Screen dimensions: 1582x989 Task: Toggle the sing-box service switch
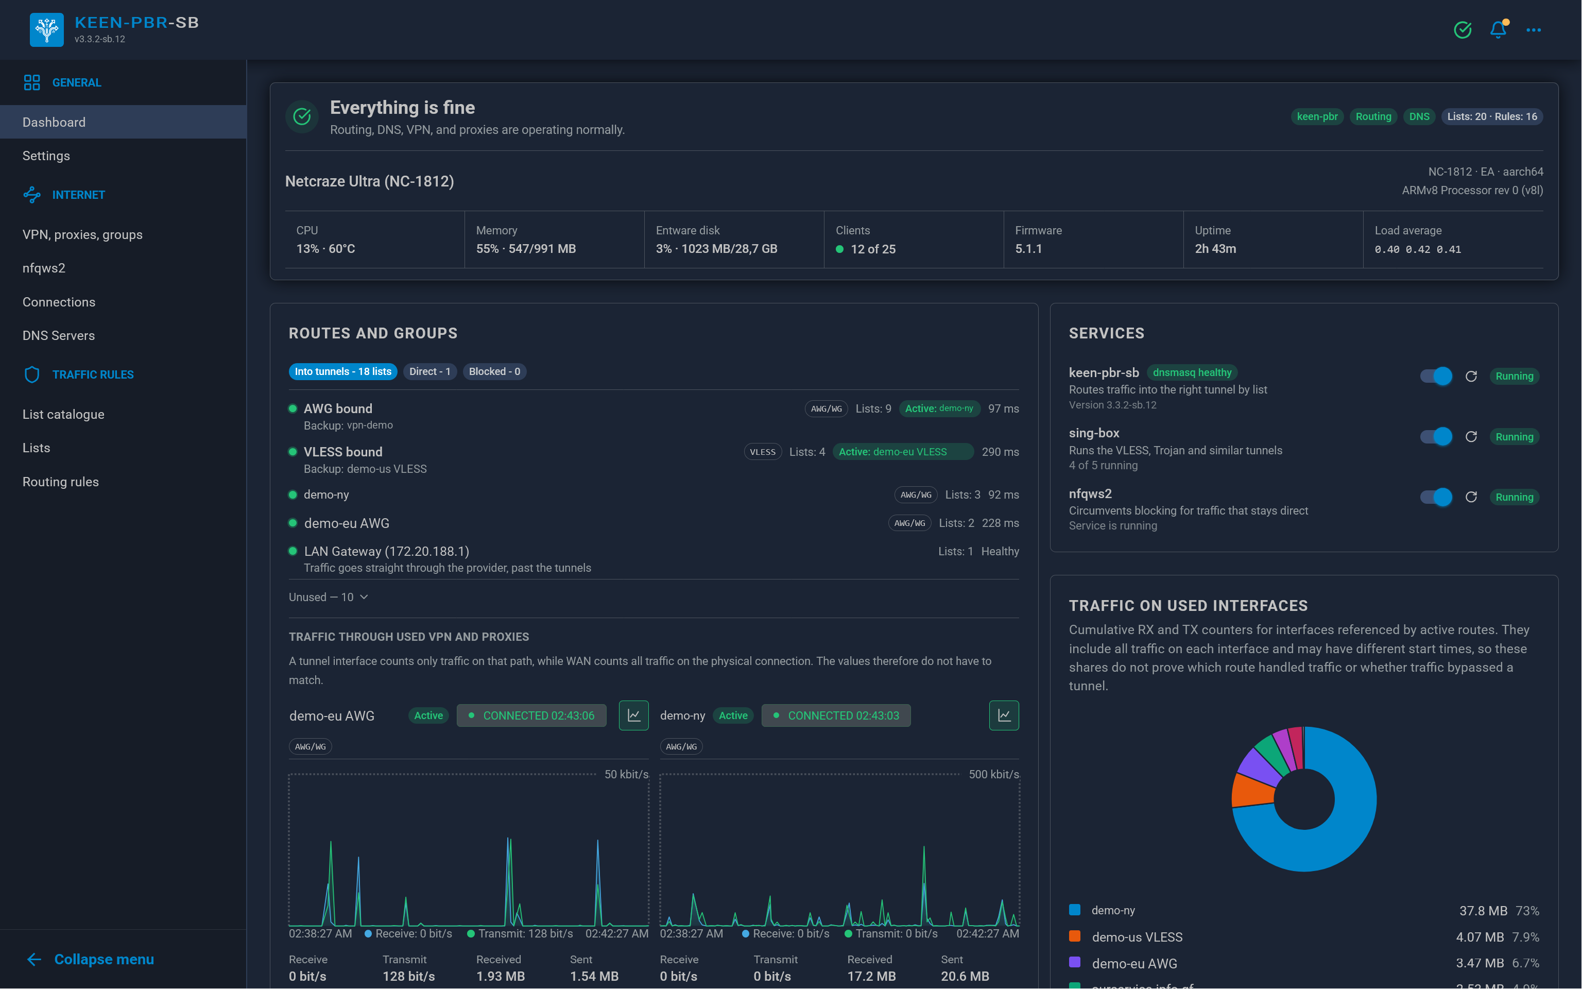[1436, 436]
